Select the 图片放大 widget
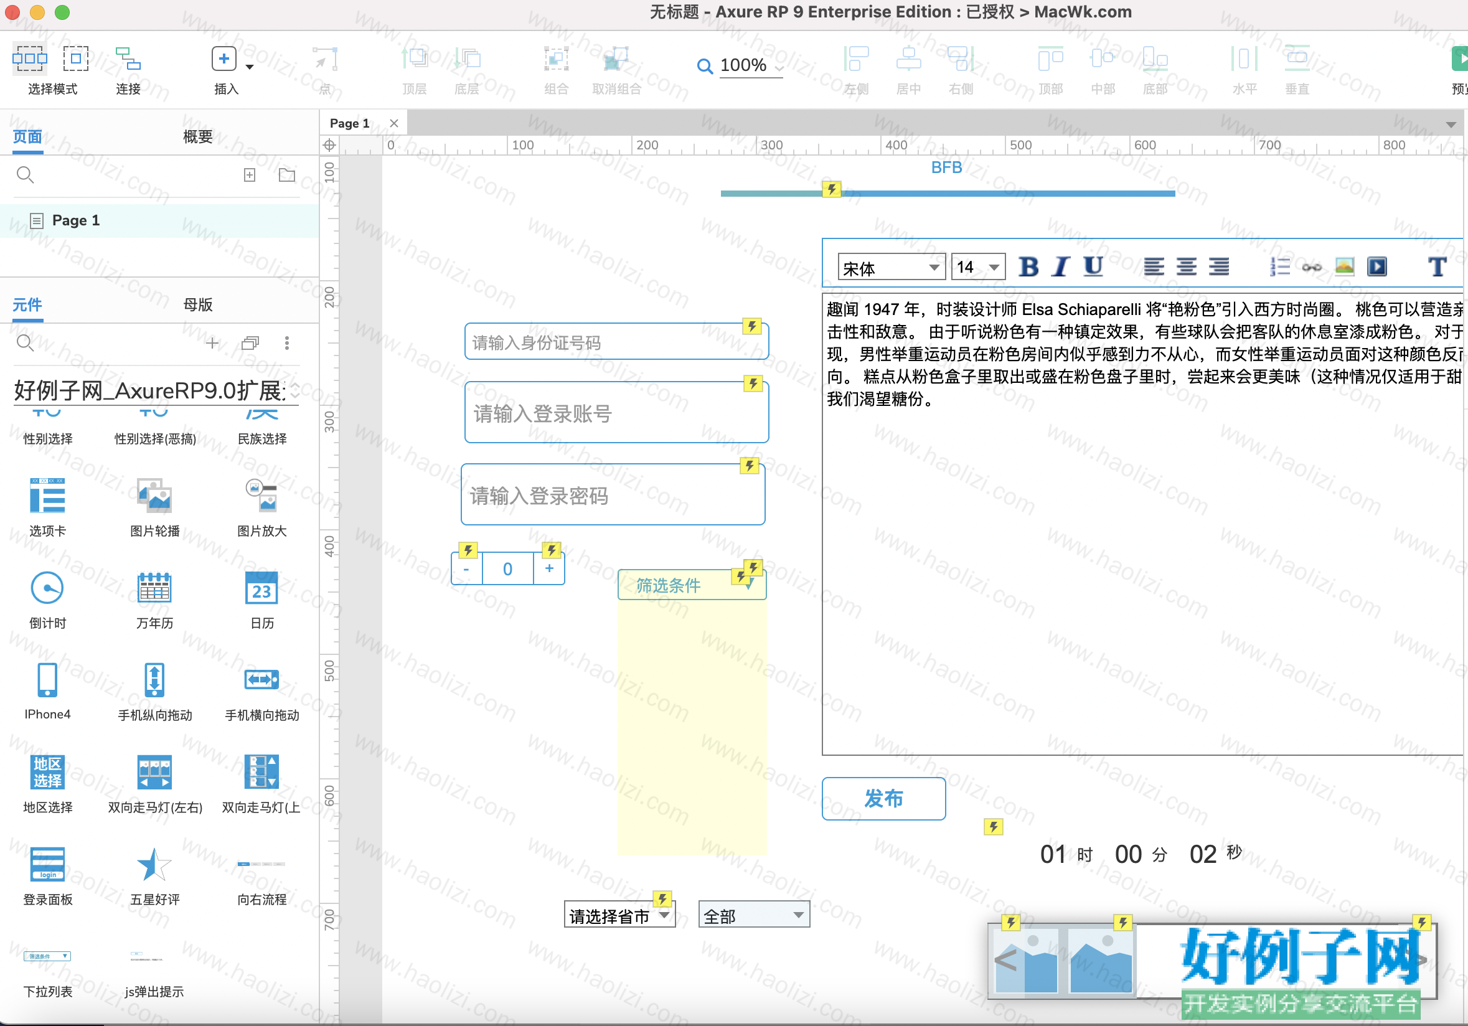The width and height of the screenshot is (1468, 1026). click(262, 507)
